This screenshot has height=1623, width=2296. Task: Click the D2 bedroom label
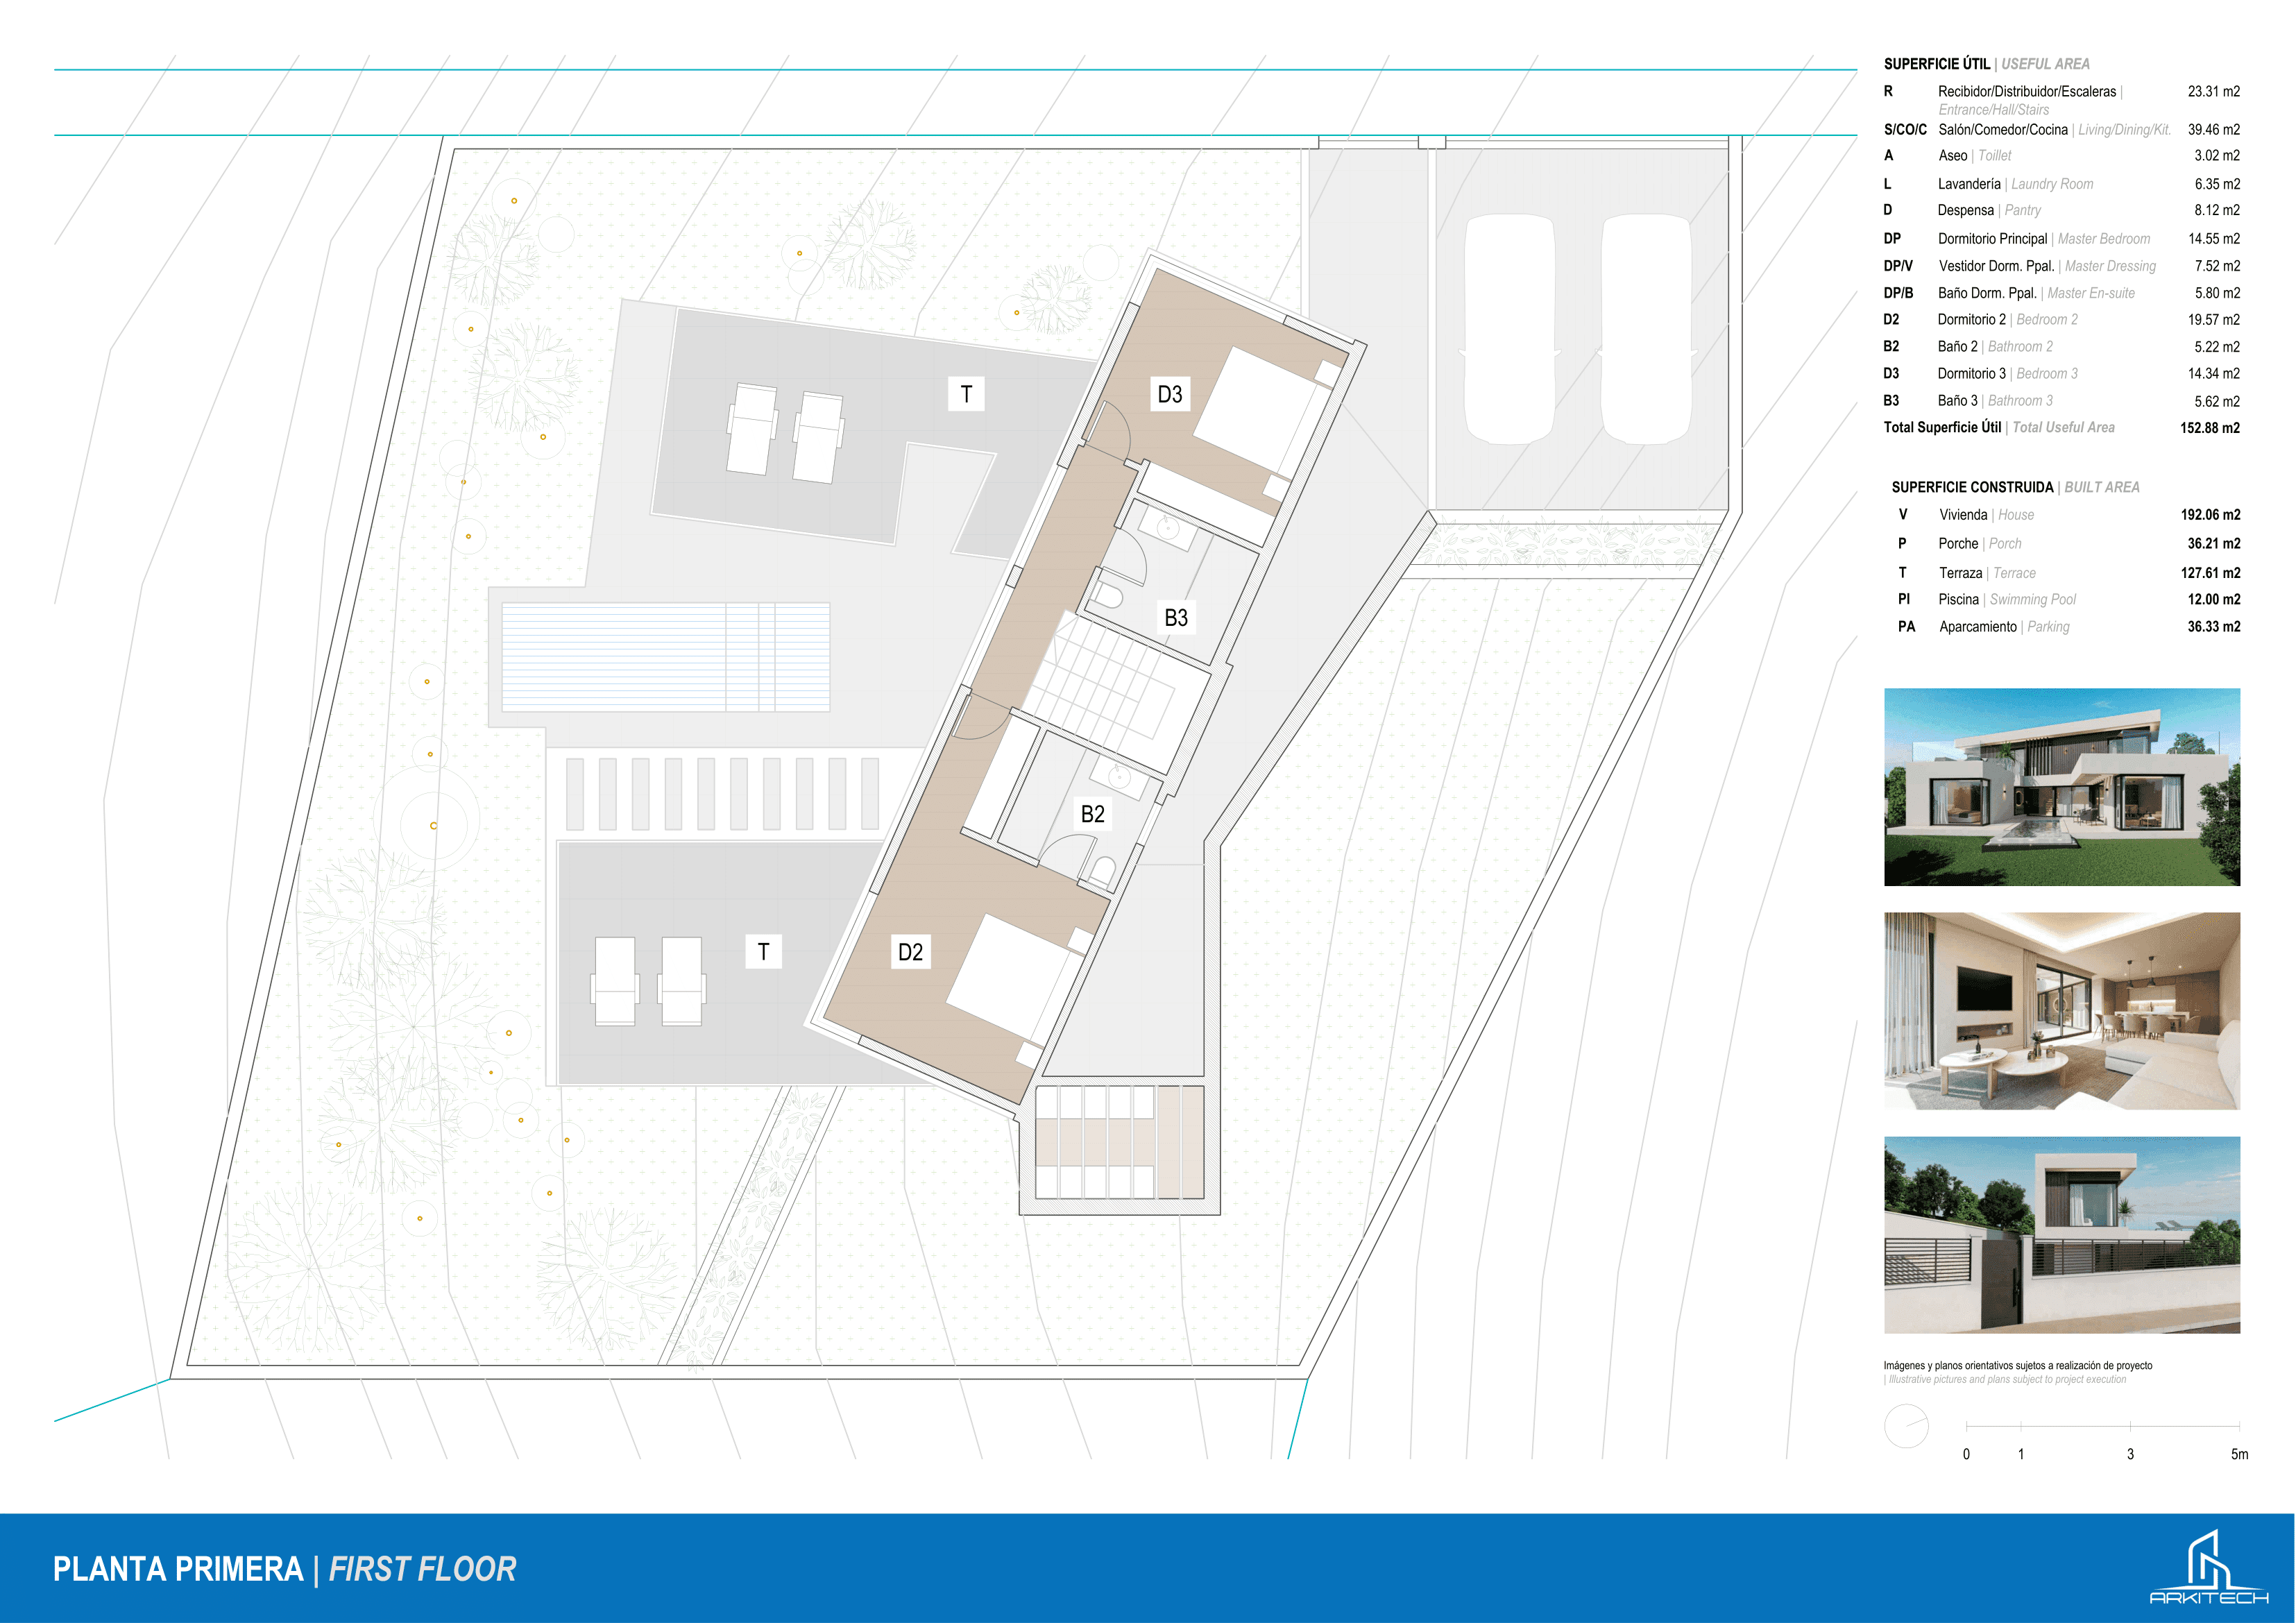(910, 952)
